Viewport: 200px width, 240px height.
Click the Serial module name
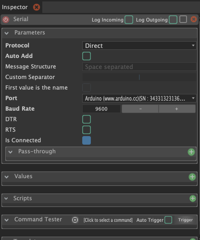coord(21,19)
